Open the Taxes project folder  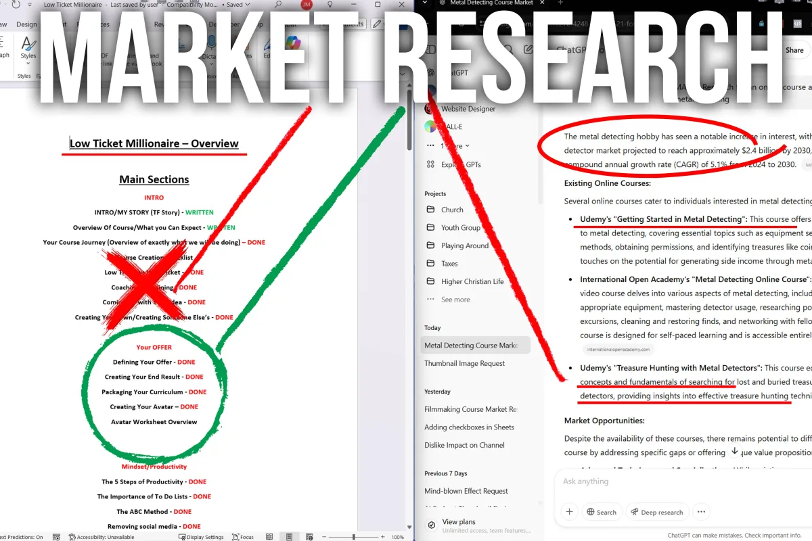click(449, 264)
